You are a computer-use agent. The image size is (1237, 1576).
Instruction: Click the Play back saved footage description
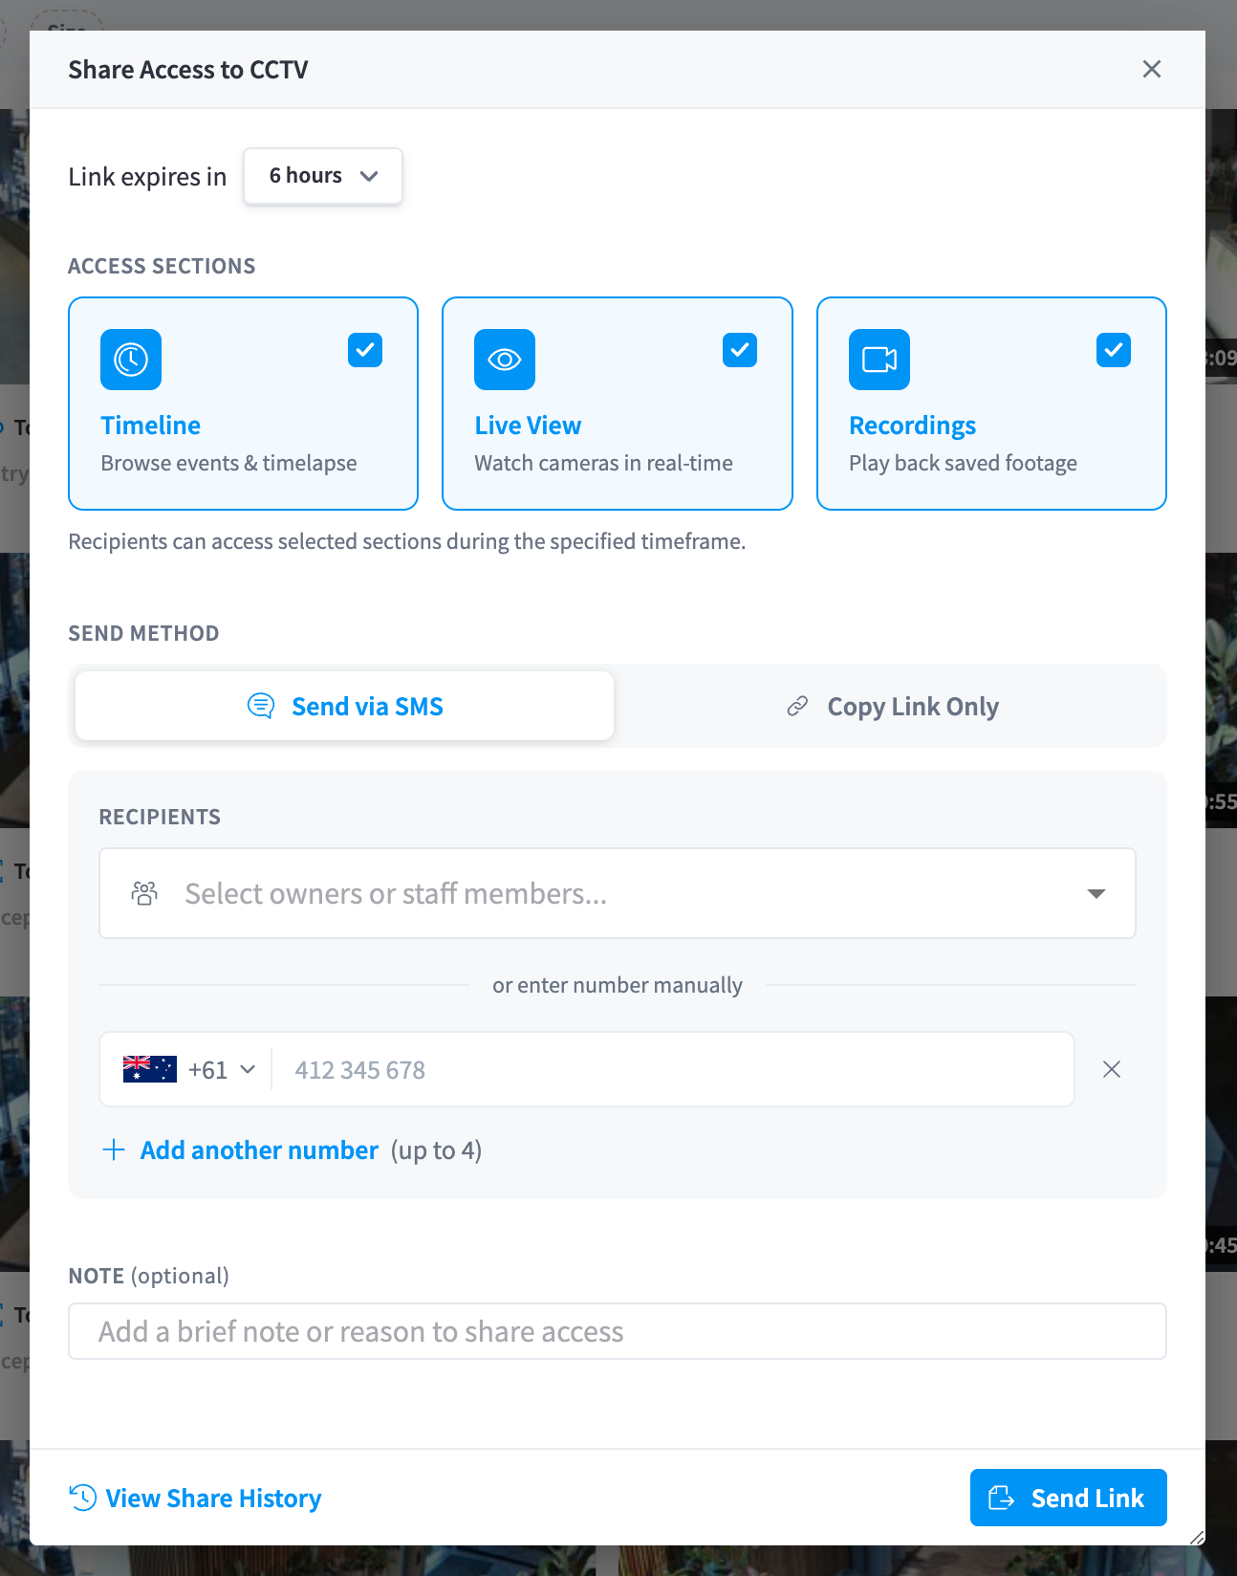[963, 463]
